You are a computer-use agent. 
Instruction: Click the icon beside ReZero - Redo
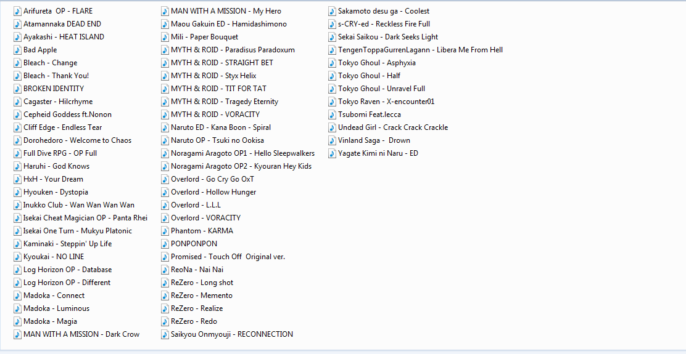click(165, 321)
